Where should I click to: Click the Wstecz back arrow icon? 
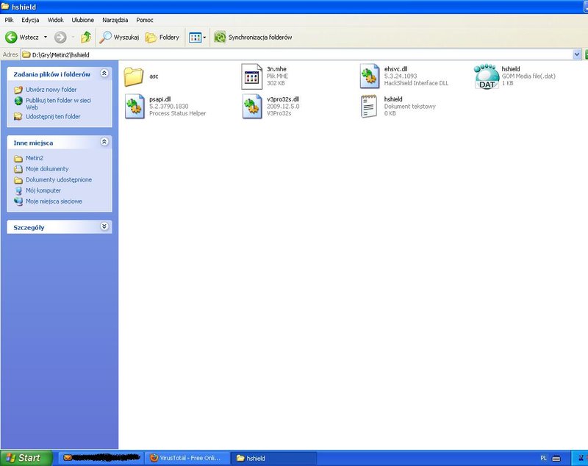click(x=11, y=37)
